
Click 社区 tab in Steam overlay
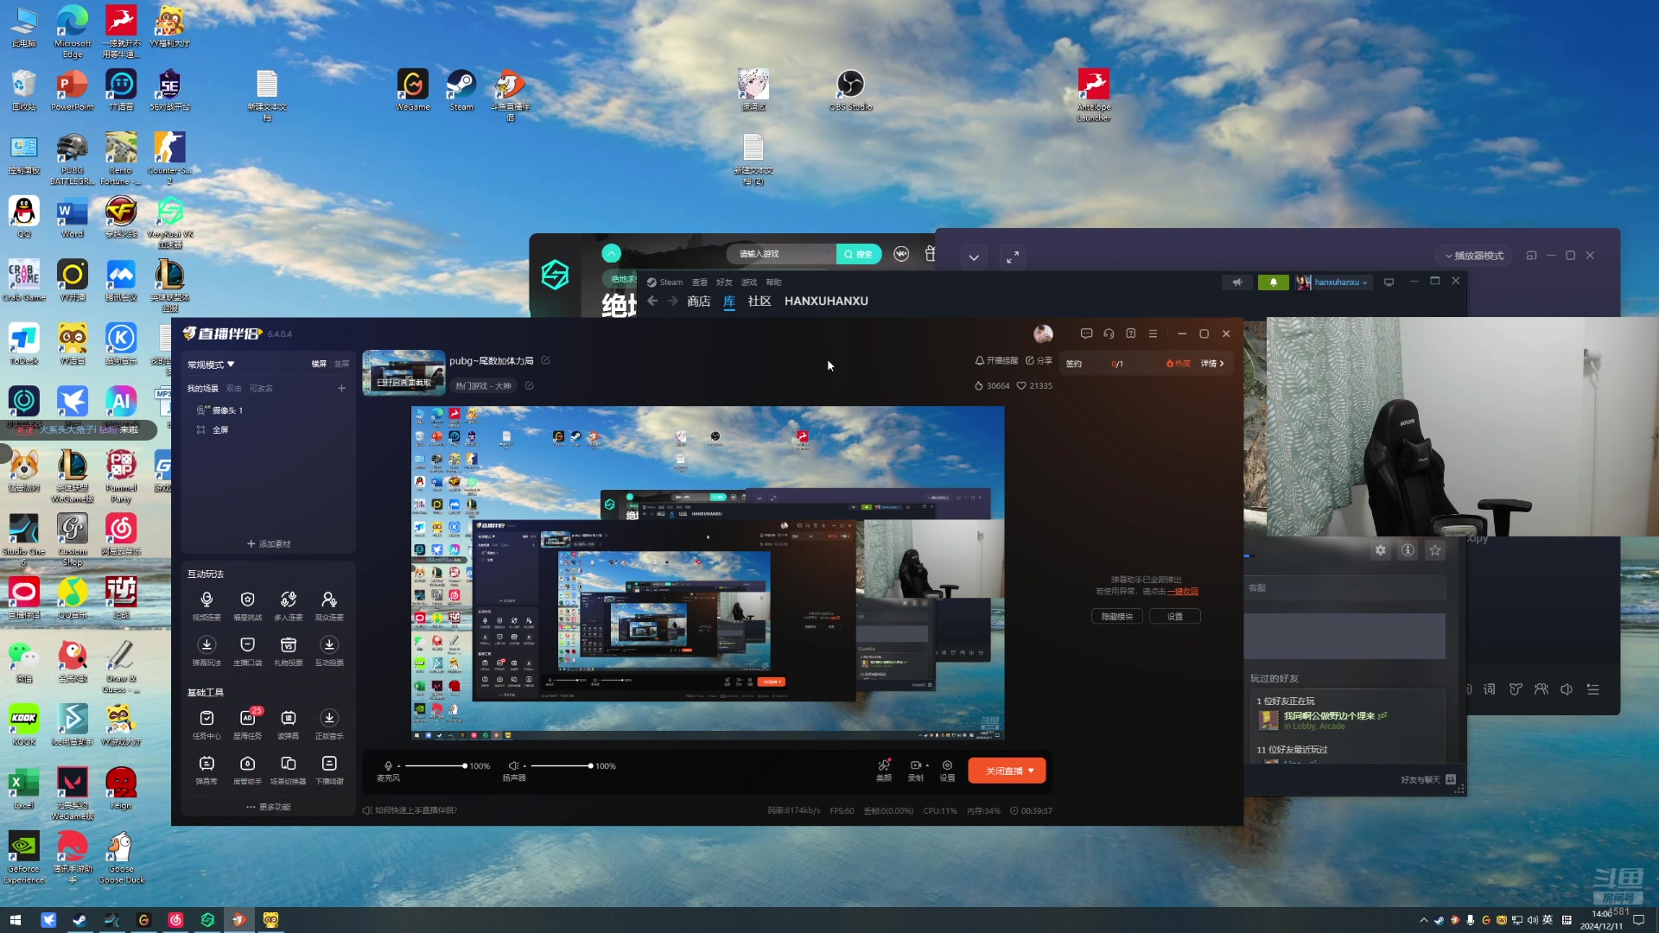coord(759,301)
